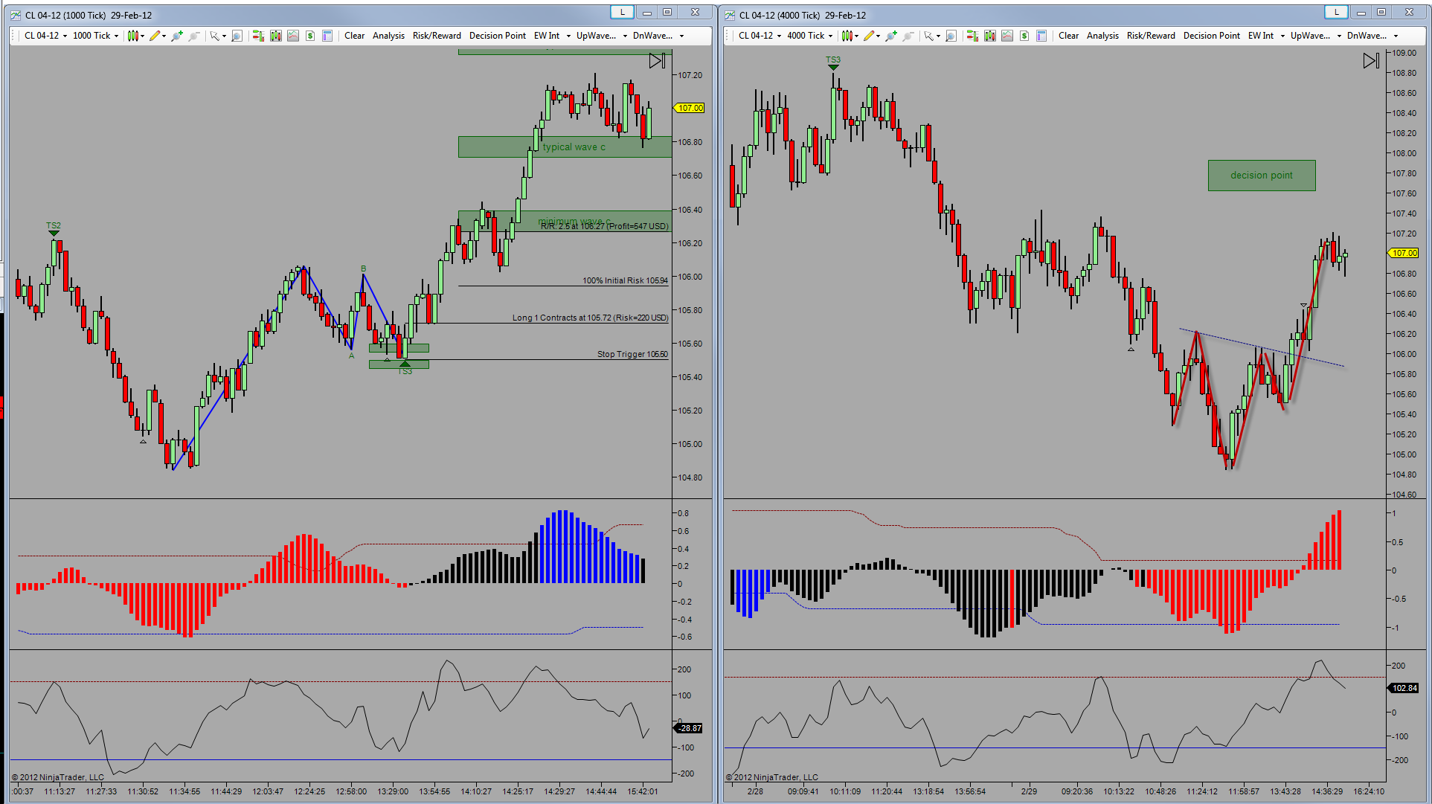This screenshot has width=1432, height=804.
Task: Click UpWave in the 1000 Tick window toolbar
Action: click(596, 36)
